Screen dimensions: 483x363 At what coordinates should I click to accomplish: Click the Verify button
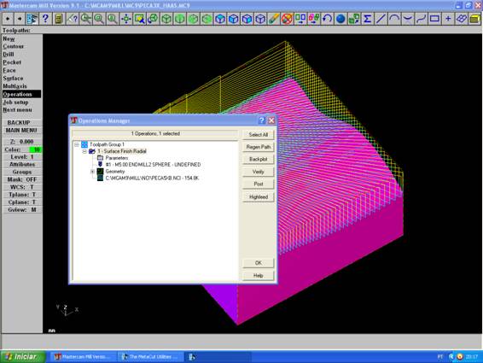258,172
